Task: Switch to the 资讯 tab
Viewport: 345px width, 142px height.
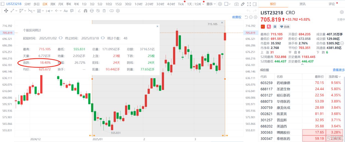Action: coord(302,4)
